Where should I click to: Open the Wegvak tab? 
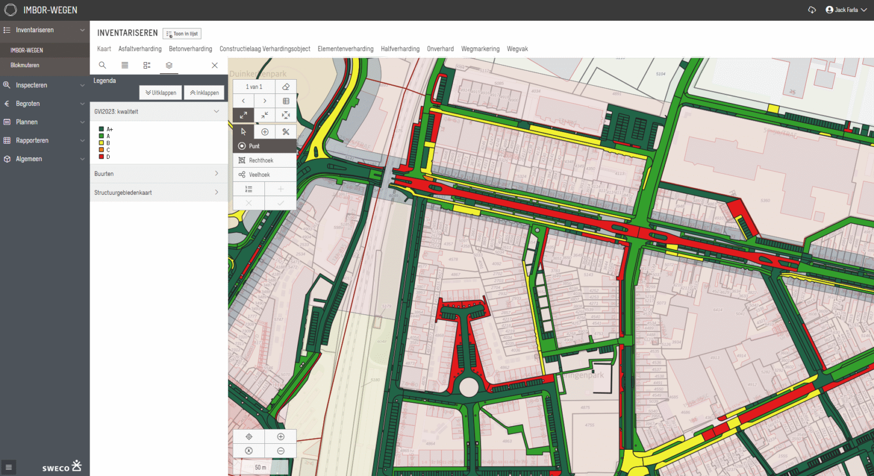pyautogui.click(x=517, y=49)
